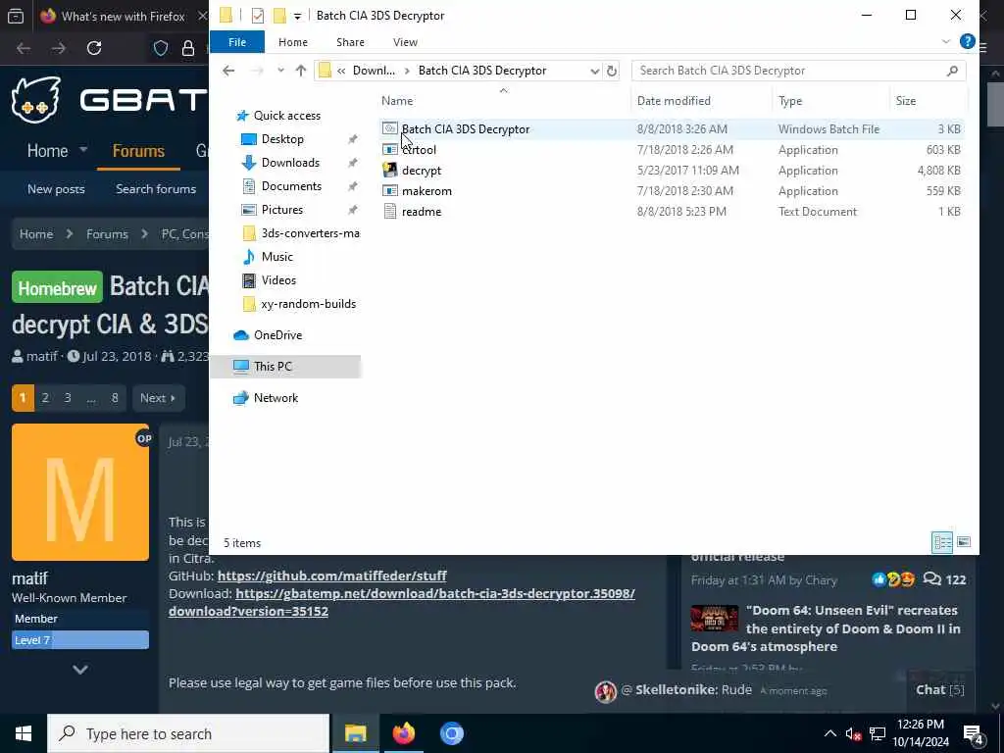1004x753 pixels.
Task: Click New posts link on GBAtemp
Action: (x=56, y=189)
